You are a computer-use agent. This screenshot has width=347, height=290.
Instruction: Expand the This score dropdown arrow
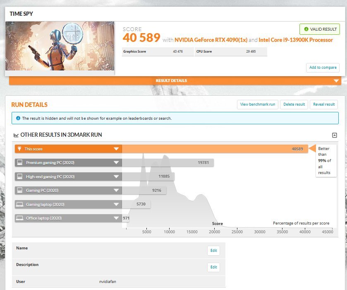[x=116, y=149]
